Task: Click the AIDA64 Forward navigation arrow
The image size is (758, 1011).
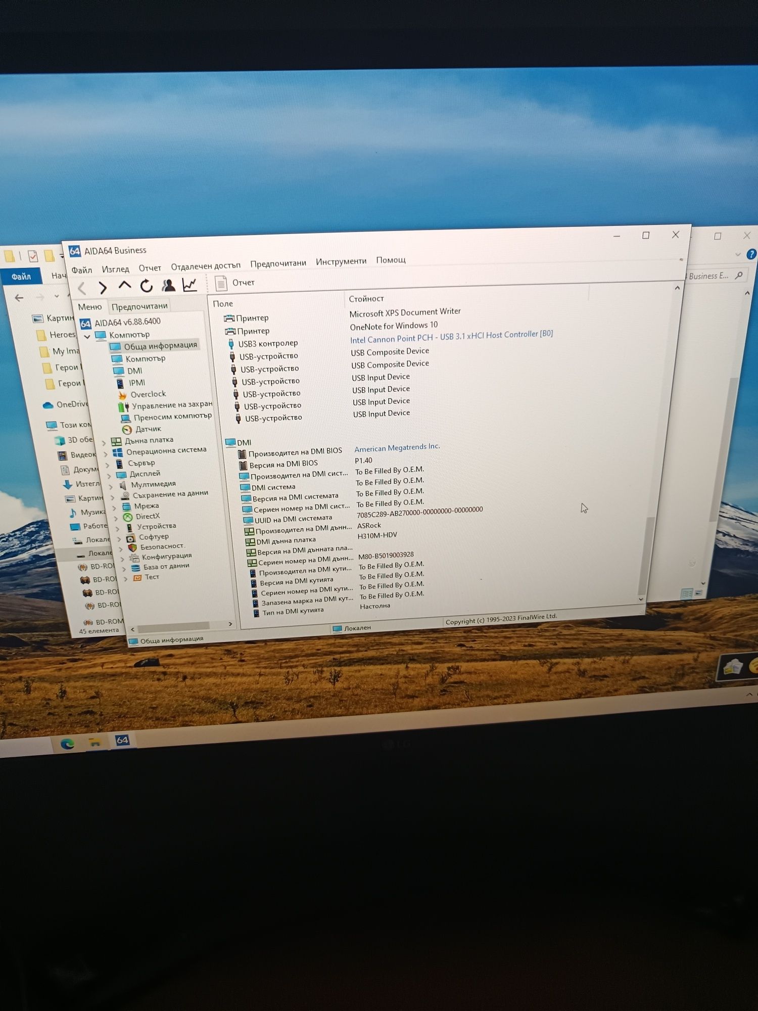Action: point(103,288)
